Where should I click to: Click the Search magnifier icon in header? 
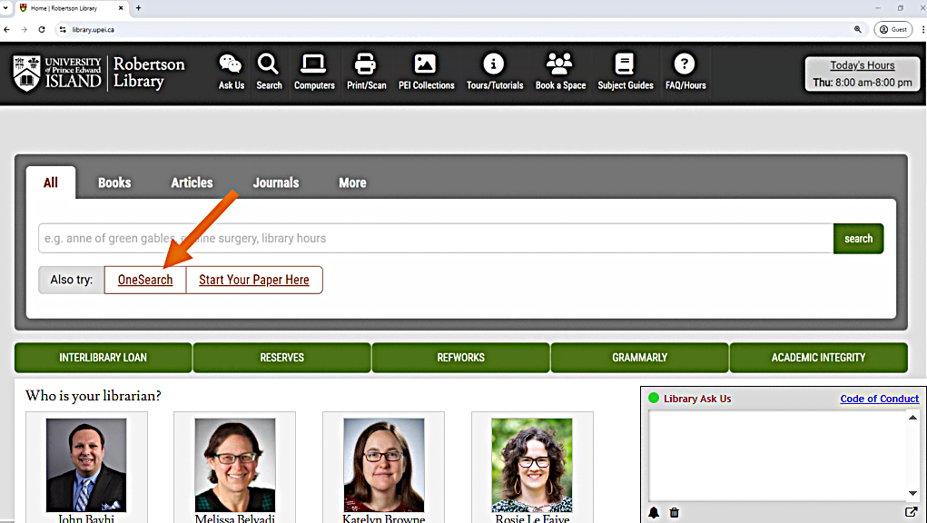click(x=268, y=64)
